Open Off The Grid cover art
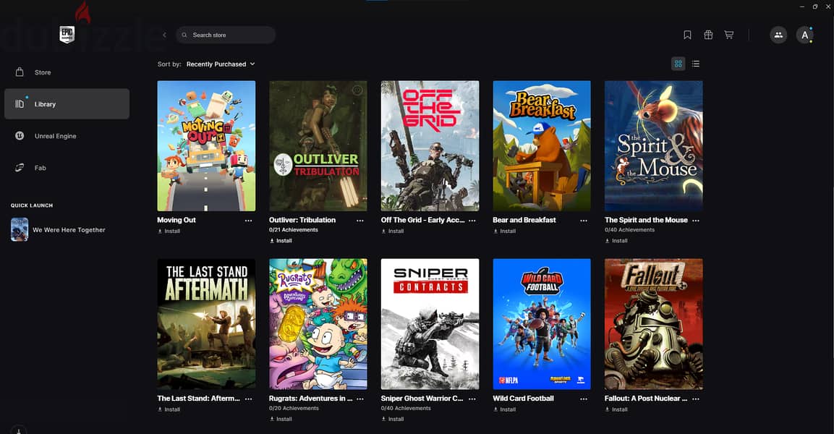 click(x=430, y=145)
